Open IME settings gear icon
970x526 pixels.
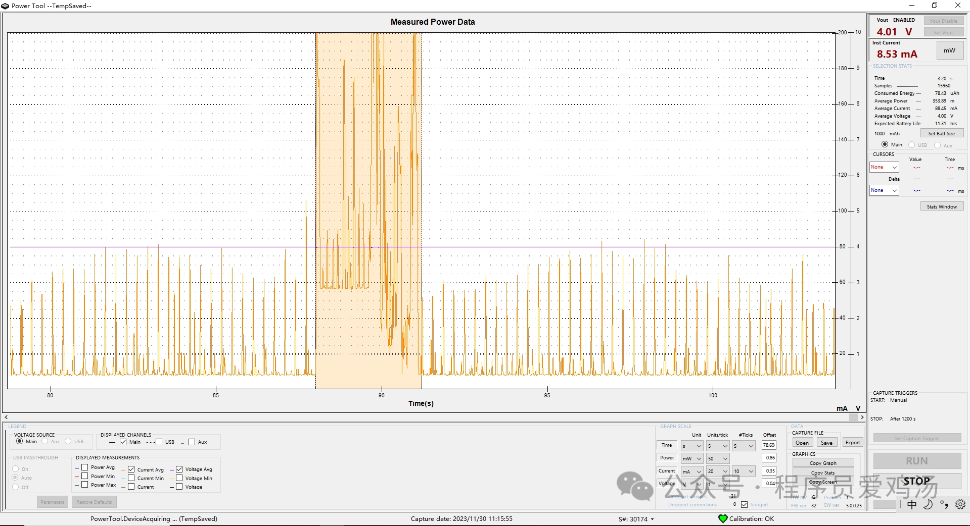click(x=960, y=504)
